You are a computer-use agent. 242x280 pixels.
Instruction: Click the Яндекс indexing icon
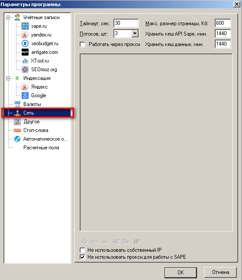25,87
